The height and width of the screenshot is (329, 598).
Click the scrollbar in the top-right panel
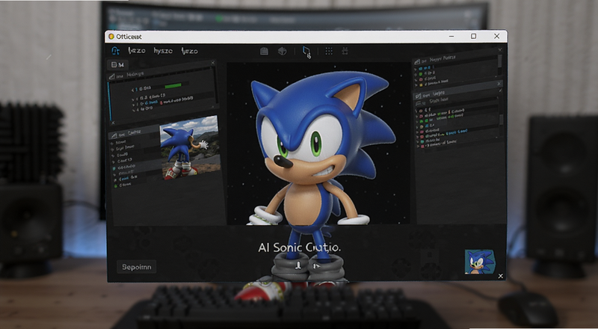499,61
